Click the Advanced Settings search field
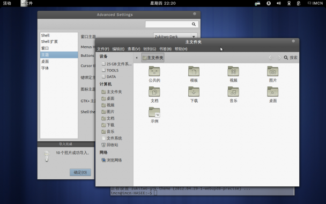Image resolution: width=326 pixels, height=204 pixels. click(x=172, y=24)
